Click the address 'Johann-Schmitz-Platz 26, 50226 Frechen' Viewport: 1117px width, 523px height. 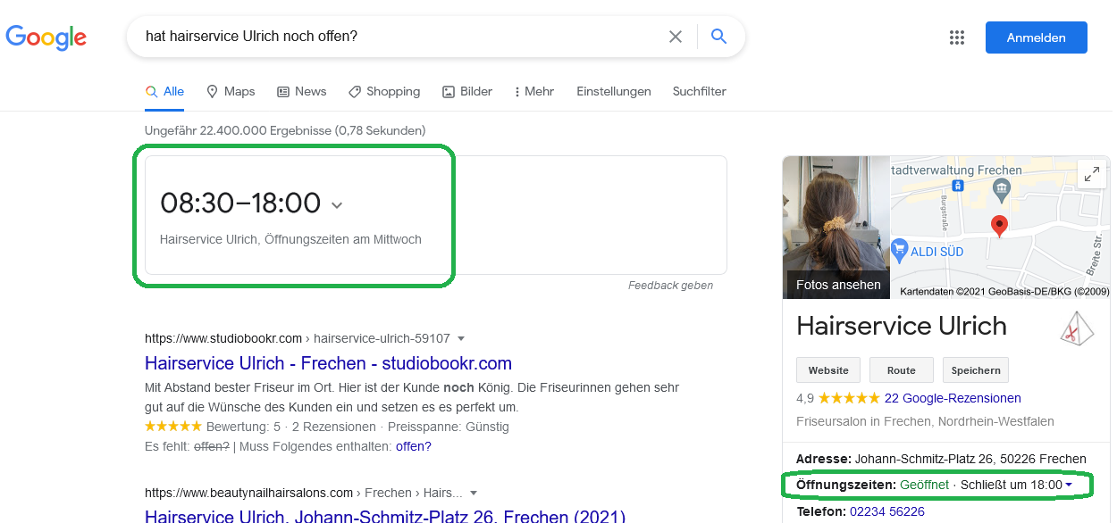[970, 459]
